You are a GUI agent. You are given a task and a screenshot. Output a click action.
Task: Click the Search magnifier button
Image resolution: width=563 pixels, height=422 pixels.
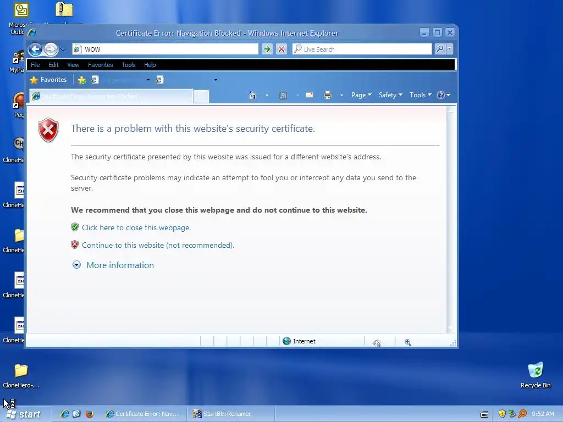tap(440, 49)
